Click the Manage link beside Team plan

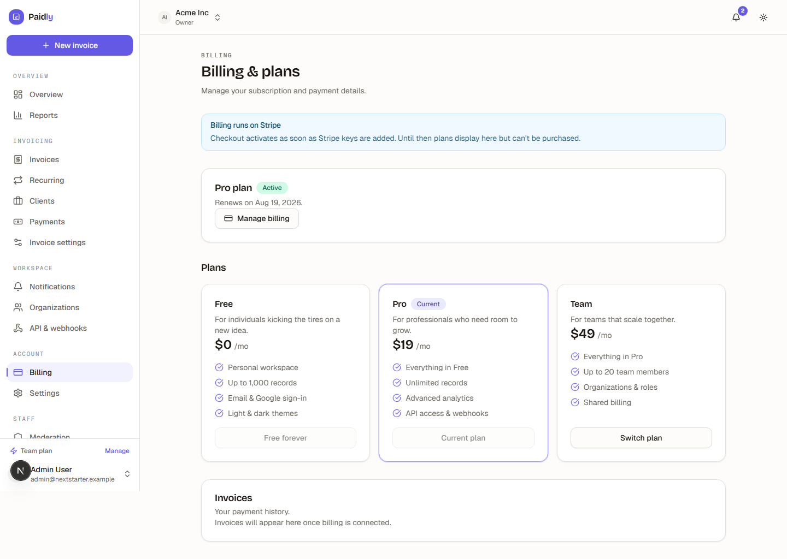pos(117,451)
